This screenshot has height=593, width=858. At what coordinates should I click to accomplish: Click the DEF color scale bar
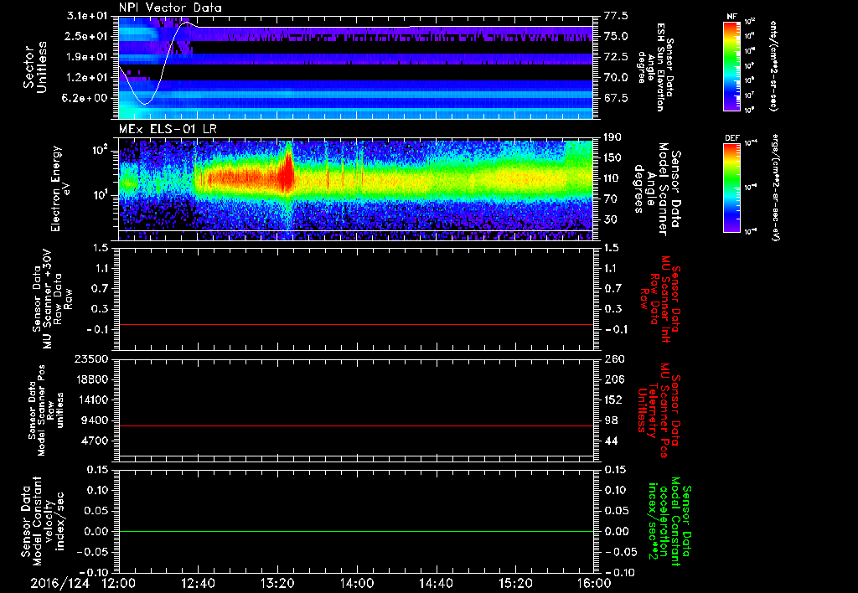pyautogui.click(x=732, y=188)
